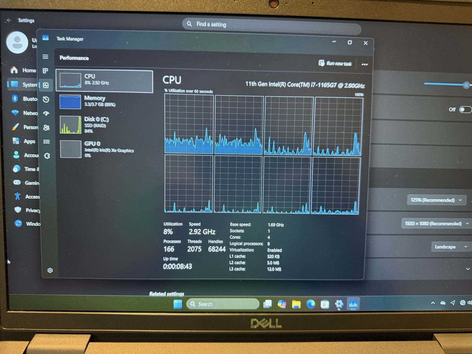
Task: Click the Settings gear on the taskbar
Action: pyautogui.click(x=339, y=304)
